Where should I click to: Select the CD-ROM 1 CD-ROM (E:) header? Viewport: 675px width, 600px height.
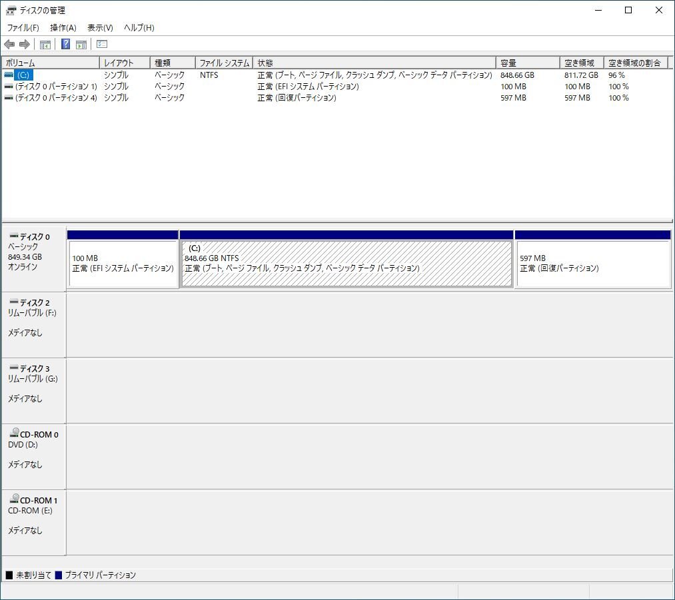[34, 522]
